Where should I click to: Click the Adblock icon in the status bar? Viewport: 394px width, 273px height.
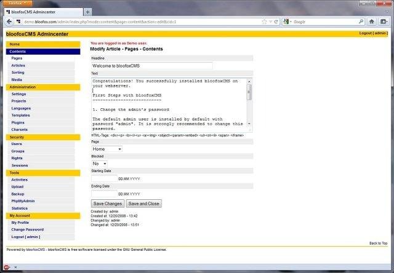6,267
